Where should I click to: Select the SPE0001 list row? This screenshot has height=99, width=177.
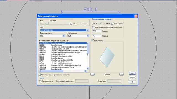coord(63,65)
